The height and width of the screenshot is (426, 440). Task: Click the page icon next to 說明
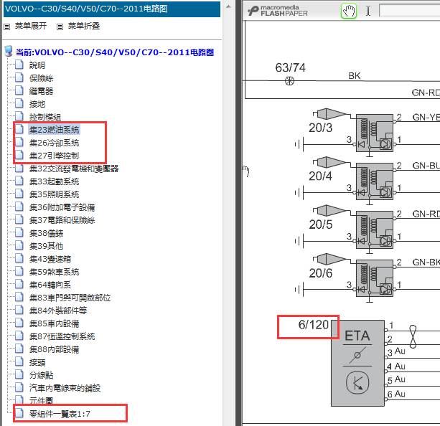[x=19, y=65]
